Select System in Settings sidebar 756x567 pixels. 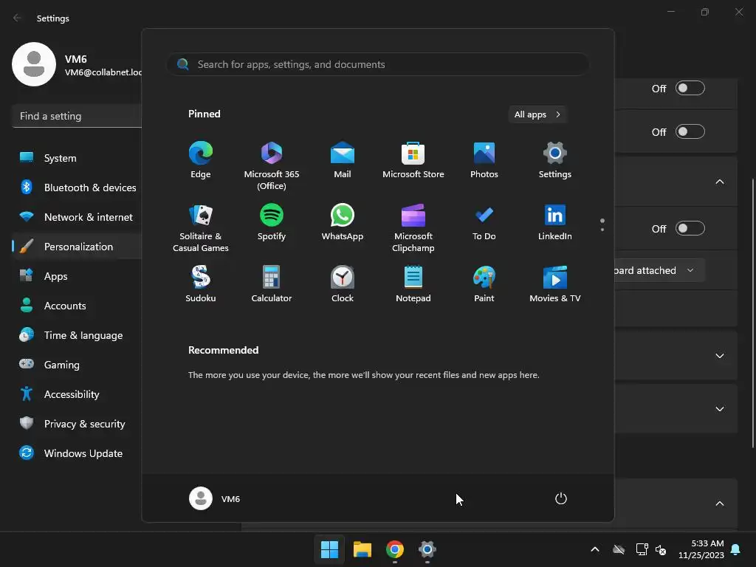click(77, 158)
